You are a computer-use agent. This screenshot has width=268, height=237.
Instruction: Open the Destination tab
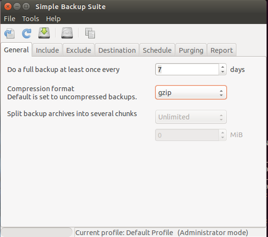(x=117, y=50)
